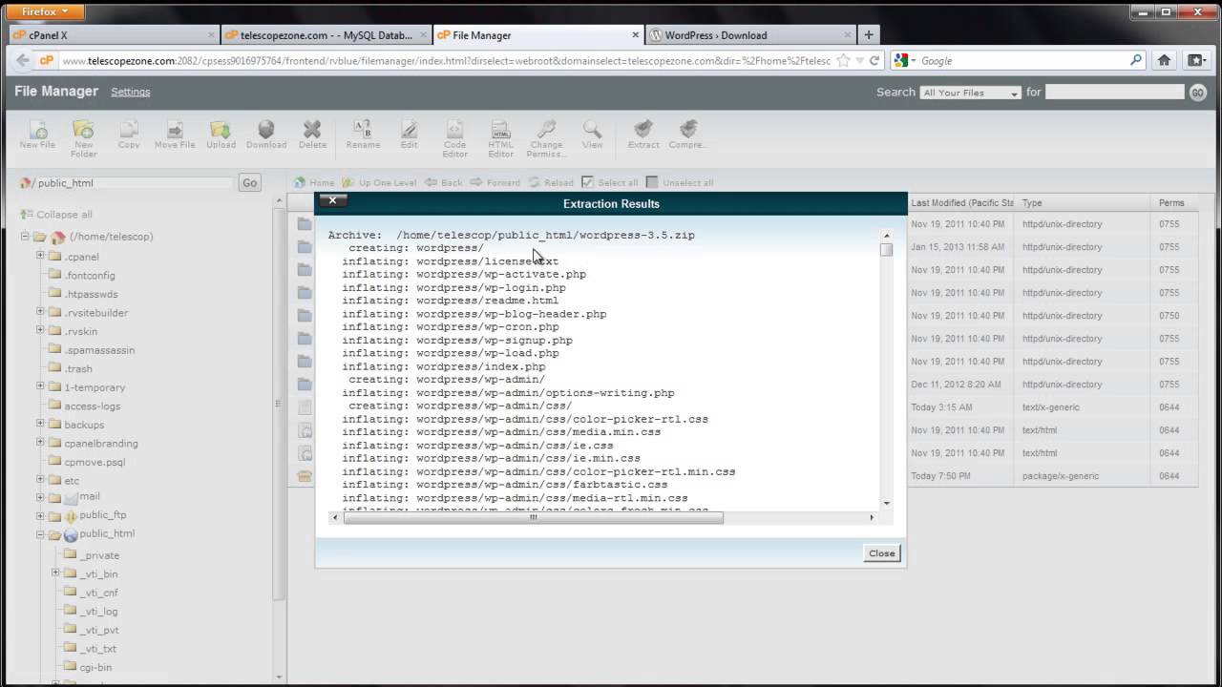Expand the .cpanel folder
Image resolution: width=1222 pixels, height=687 pixels.
pyautogui.click(x=40, y=256)
